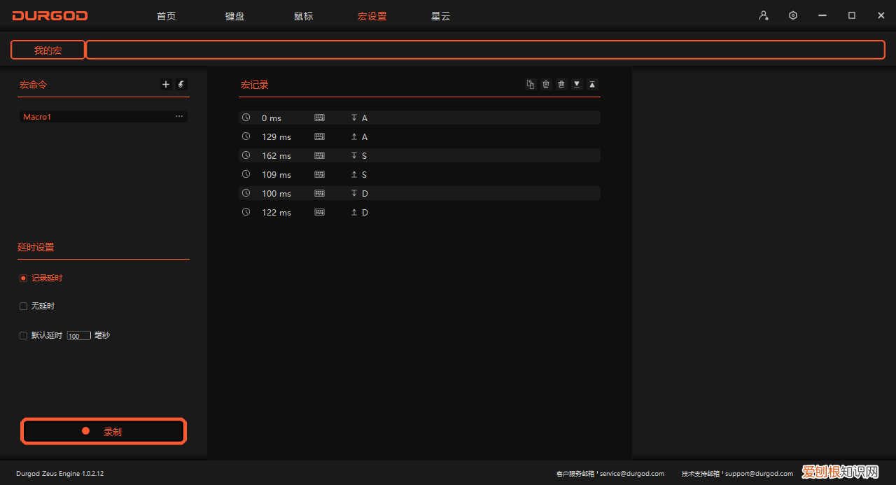Click the support@durgod.com email link
896x485 pixels.
tap(759, 473)
